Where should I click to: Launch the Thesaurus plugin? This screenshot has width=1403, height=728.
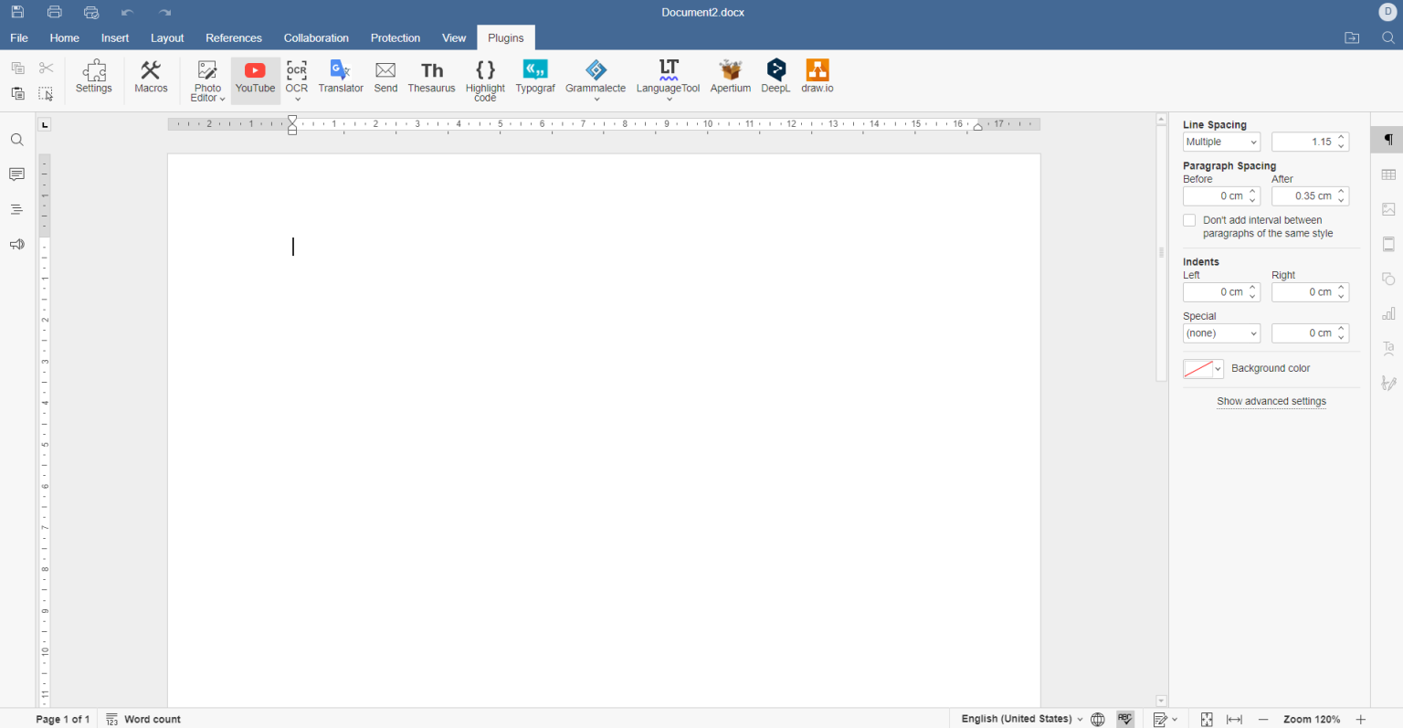pos(431,79)
